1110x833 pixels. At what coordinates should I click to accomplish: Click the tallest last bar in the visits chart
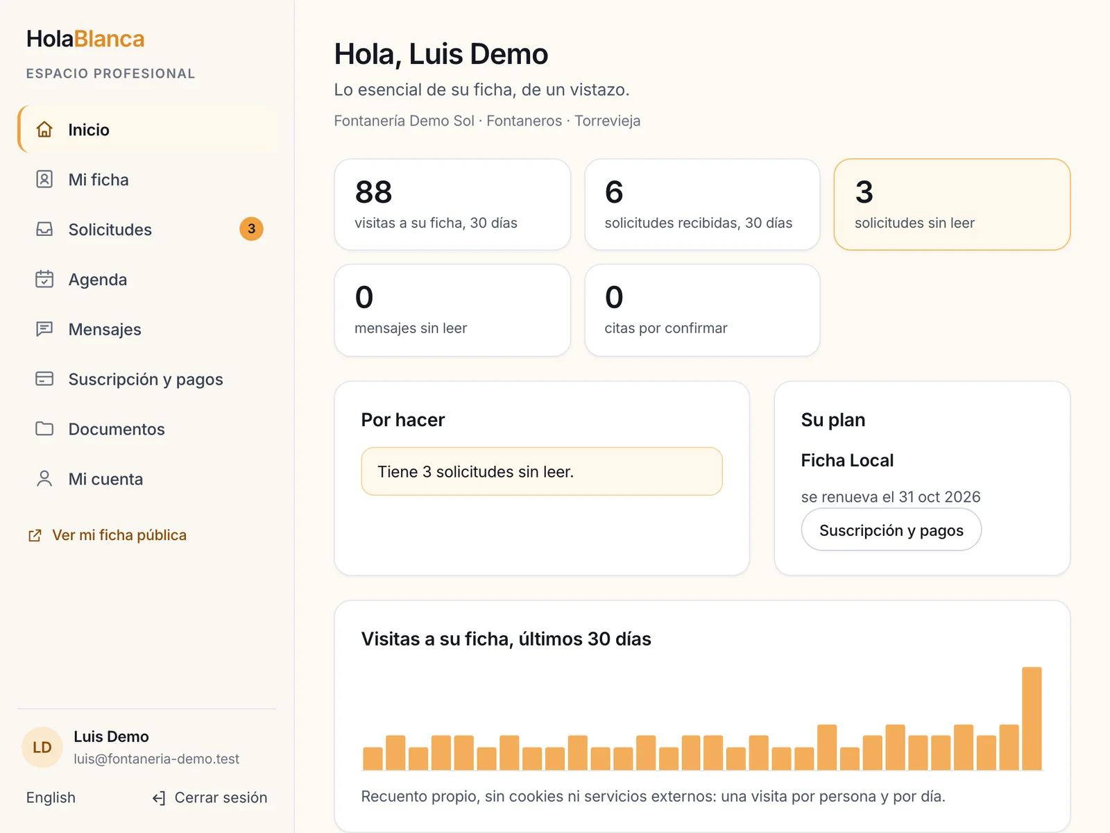click(x=1032, y=718)
